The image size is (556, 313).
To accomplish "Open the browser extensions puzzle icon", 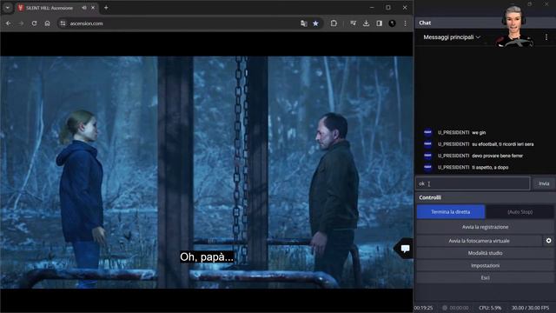I will (334, 23).
